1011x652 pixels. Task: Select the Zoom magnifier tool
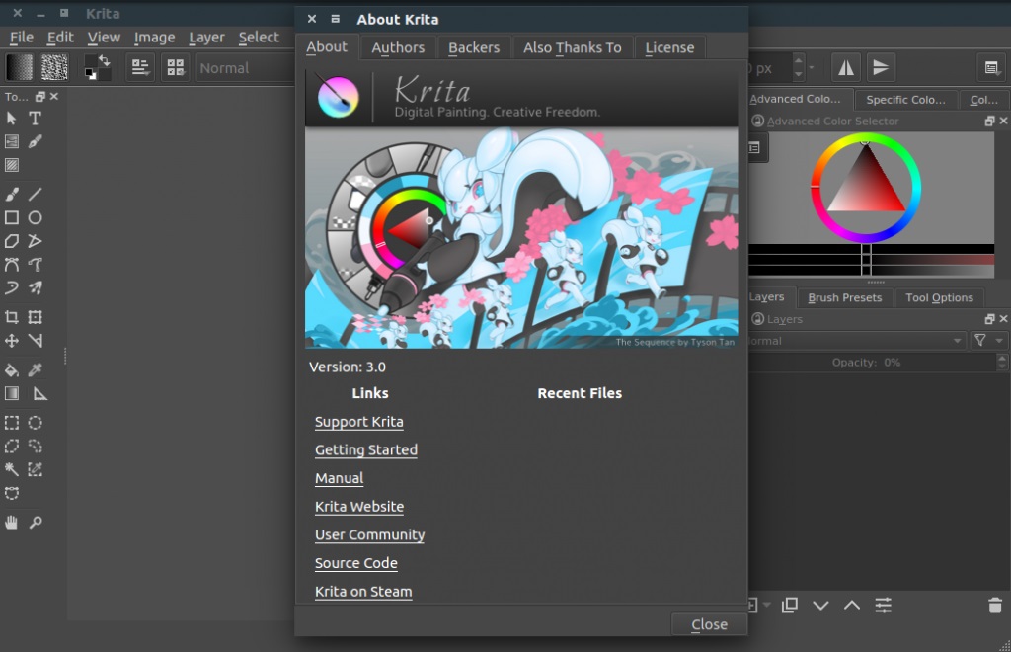pos(35,522)
